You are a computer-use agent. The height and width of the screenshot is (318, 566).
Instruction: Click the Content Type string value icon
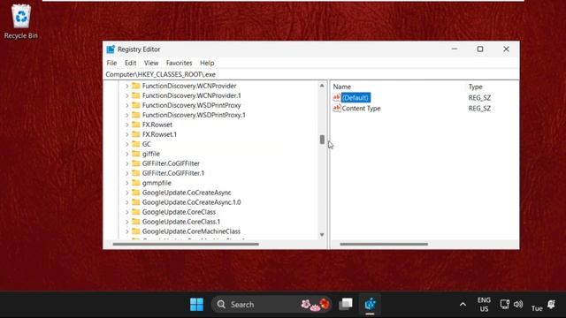tap(336, 108)
